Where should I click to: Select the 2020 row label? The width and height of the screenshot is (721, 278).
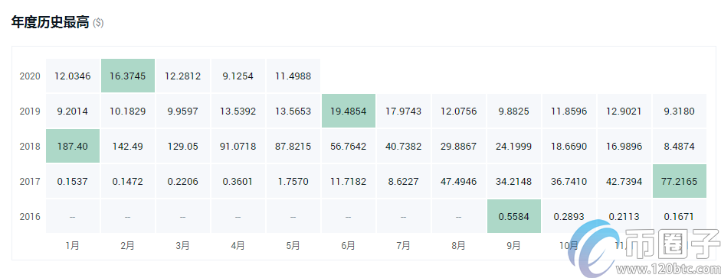click(30, 76)
